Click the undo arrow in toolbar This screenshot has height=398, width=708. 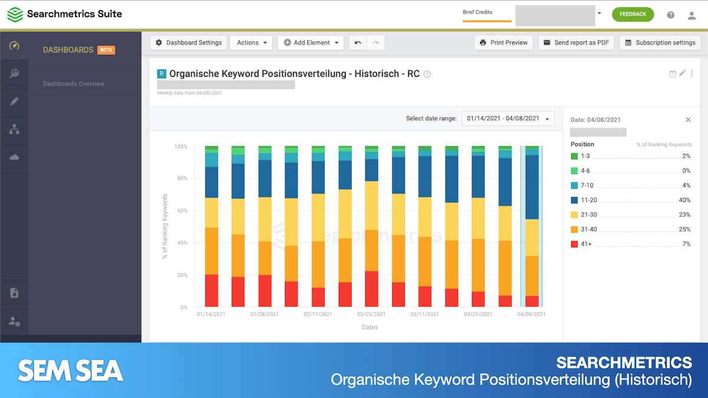[x=358, y=42]
